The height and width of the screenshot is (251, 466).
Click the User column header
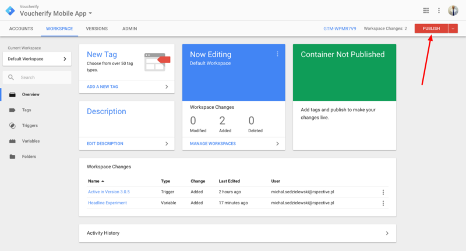coord(276,181)
